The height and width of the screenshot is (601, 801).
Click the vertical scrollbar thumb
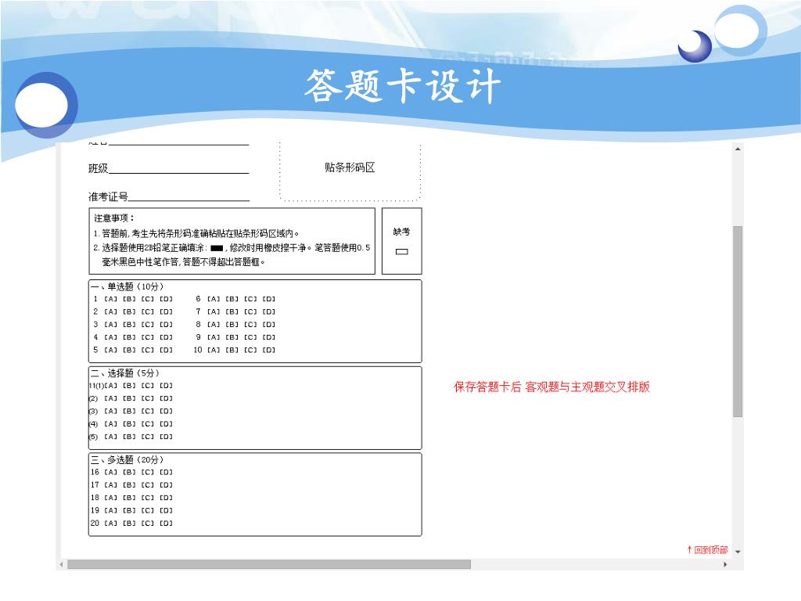(x=738, y=322)
